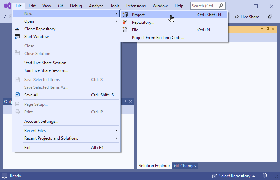Toggle auto-hide pin on Output panel
This screenshot has height=180, width=280.
click(x=125, y=101)
